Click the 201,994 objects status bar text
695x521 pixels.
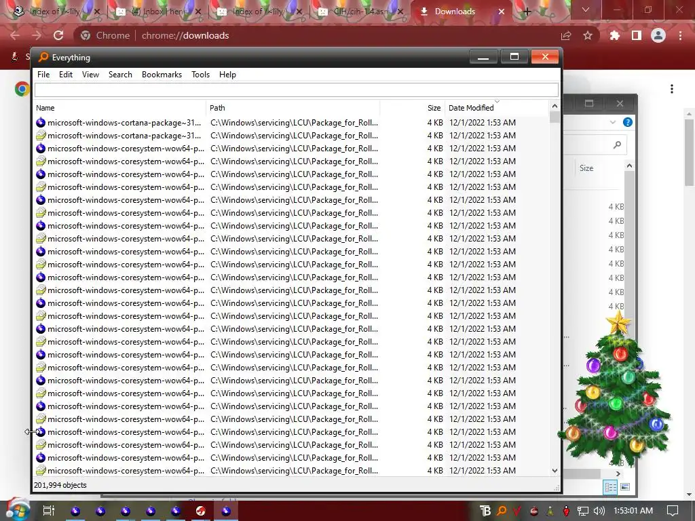(60, 485)
